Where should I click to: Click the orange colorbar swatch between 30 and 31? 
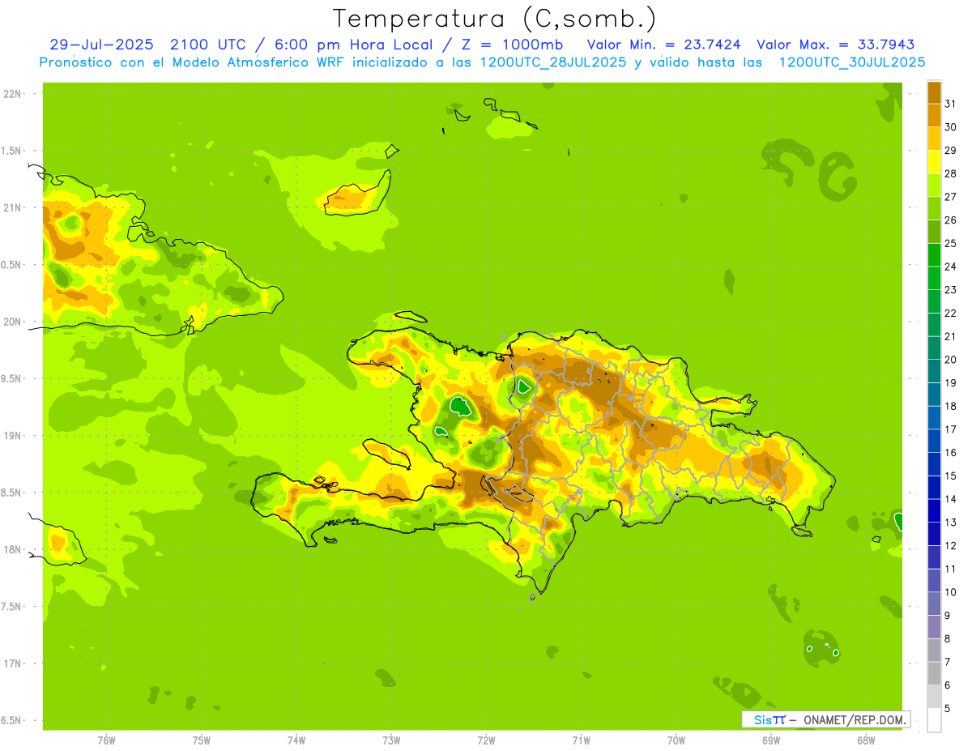click(934, 115)
